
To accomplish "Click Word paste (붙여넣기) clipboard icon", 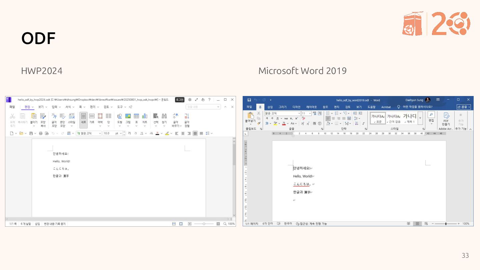I will [250, 115].
